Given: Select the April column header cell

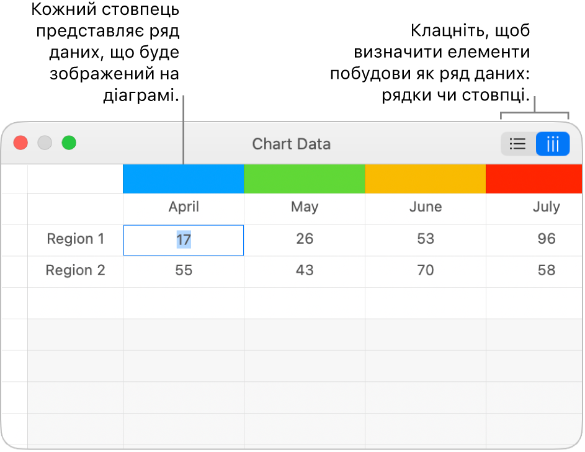Looking at the screenshot, I should [x=184, y=207].
